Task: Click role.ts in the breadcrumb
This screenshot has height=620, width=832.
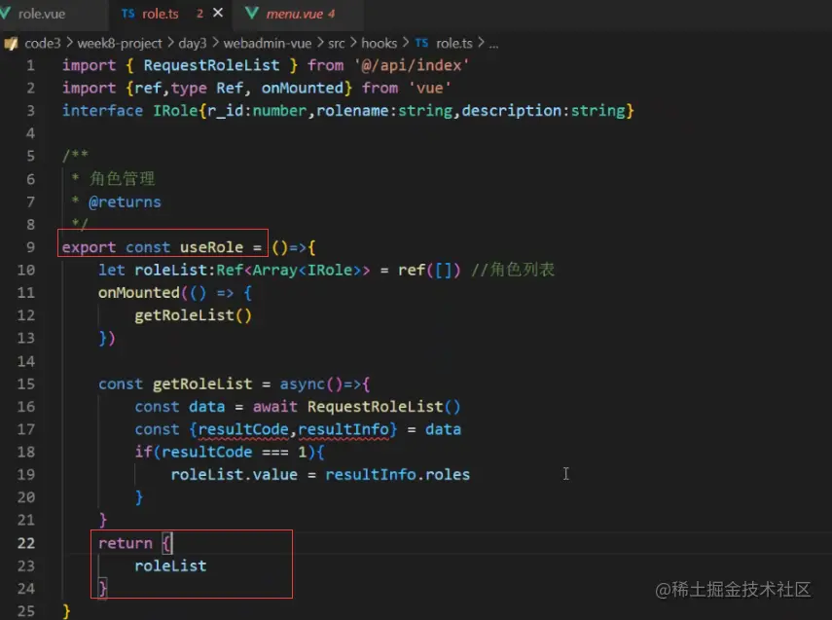Action: [x=454, y=43]
